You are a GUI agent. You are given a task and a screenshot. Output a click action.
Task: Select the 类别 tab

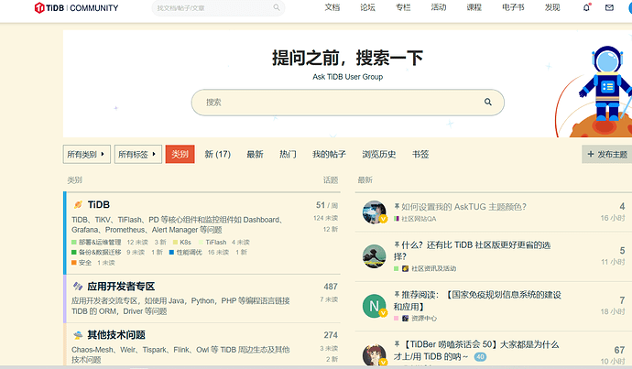pyautogui.click(x=180, y=155)
